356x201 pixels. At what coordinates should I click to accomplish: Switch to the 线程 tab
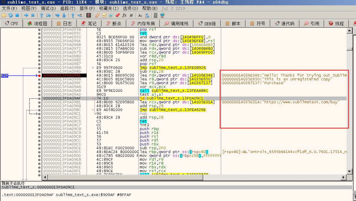[x=336, y=24]
